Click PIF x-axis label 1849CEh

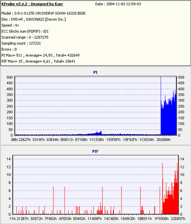(128, 219)
